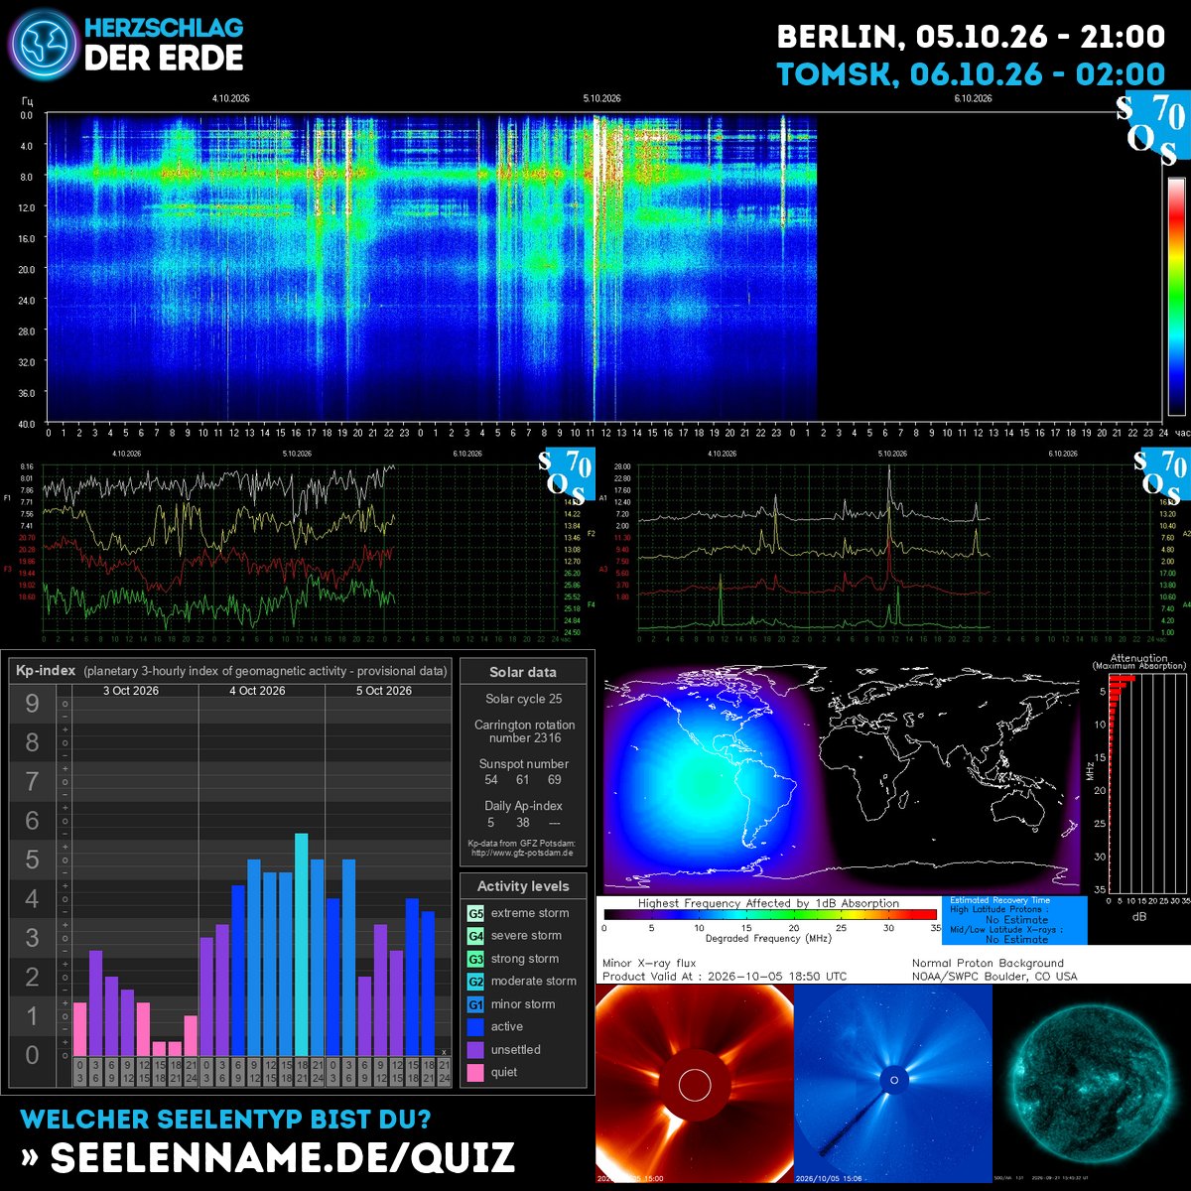
Task: Open the gfz-potsdam.de source link
Action: coord(523,853)
